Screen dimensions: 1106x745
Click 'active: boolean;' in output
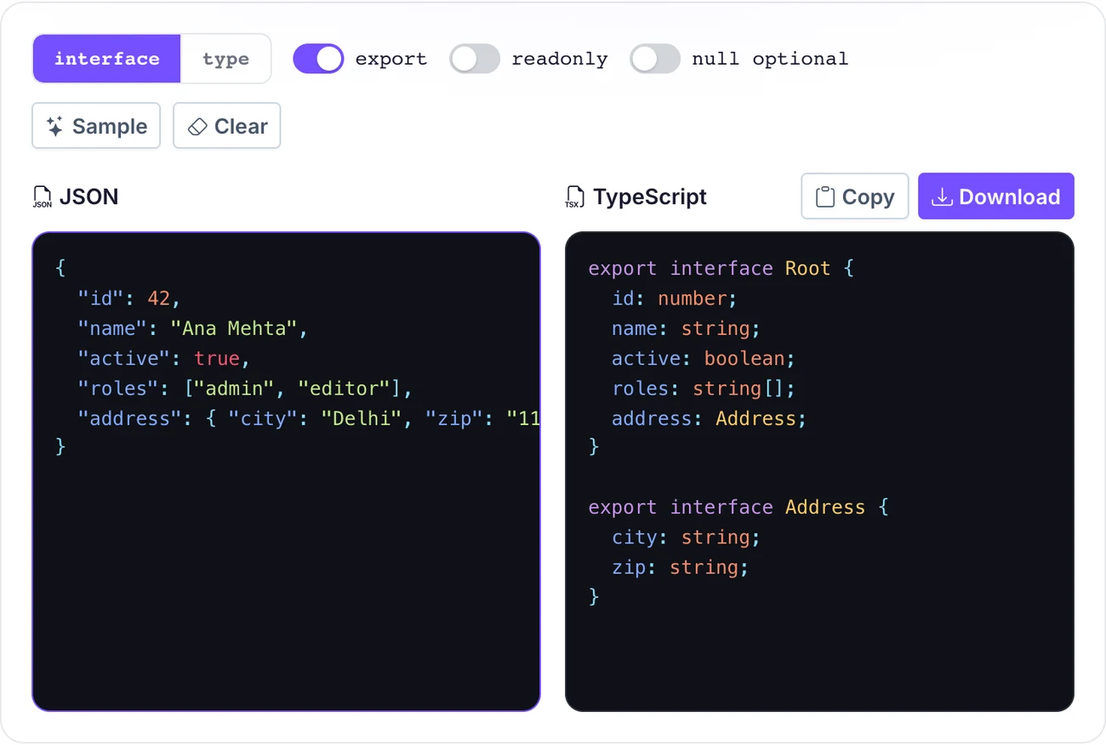tap(704, 358)
